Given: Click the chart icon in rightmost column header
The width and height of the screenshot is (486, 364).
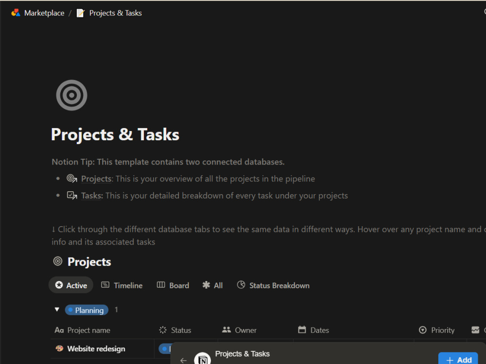Looking at the screenshot, I should coord(475,330).
